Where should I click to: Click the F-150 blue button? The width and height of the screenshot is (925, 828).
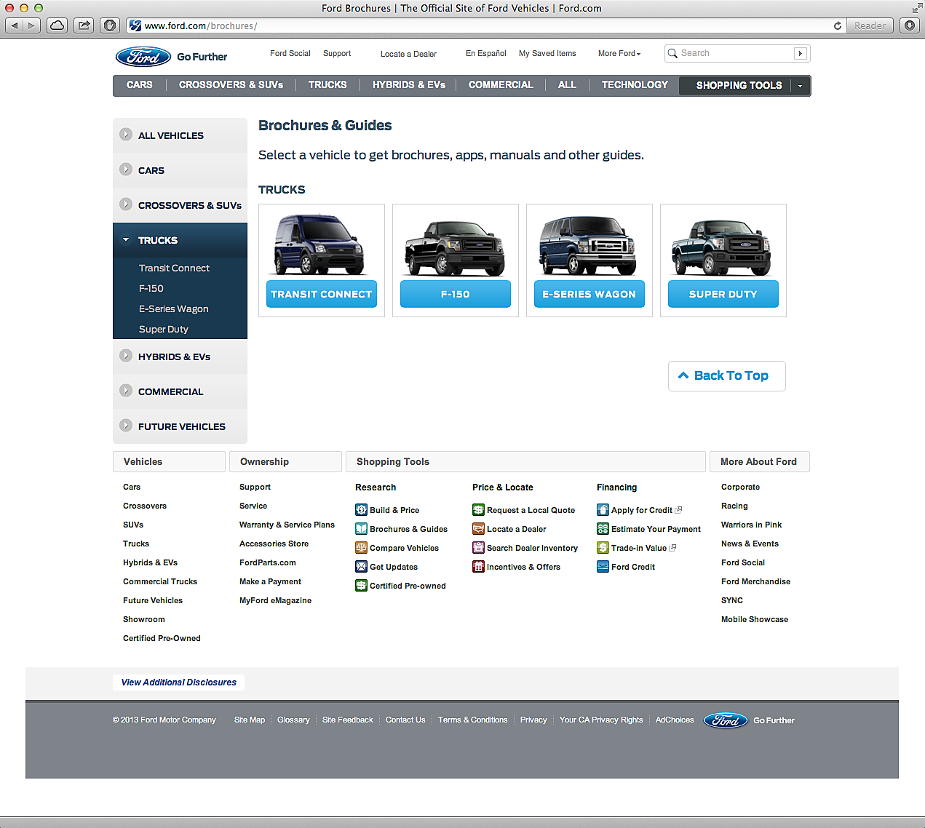click(x=456, y=294)
